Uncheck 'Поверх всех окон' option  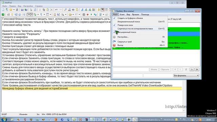[x=140, y=25]
